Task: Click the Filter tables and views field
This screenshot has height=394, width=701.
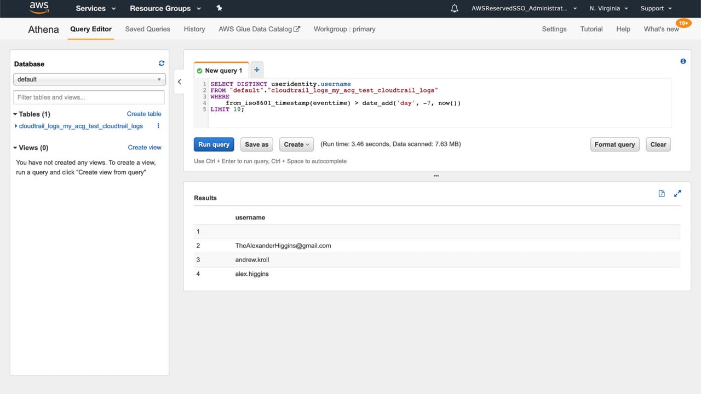Action: [89, 97]
